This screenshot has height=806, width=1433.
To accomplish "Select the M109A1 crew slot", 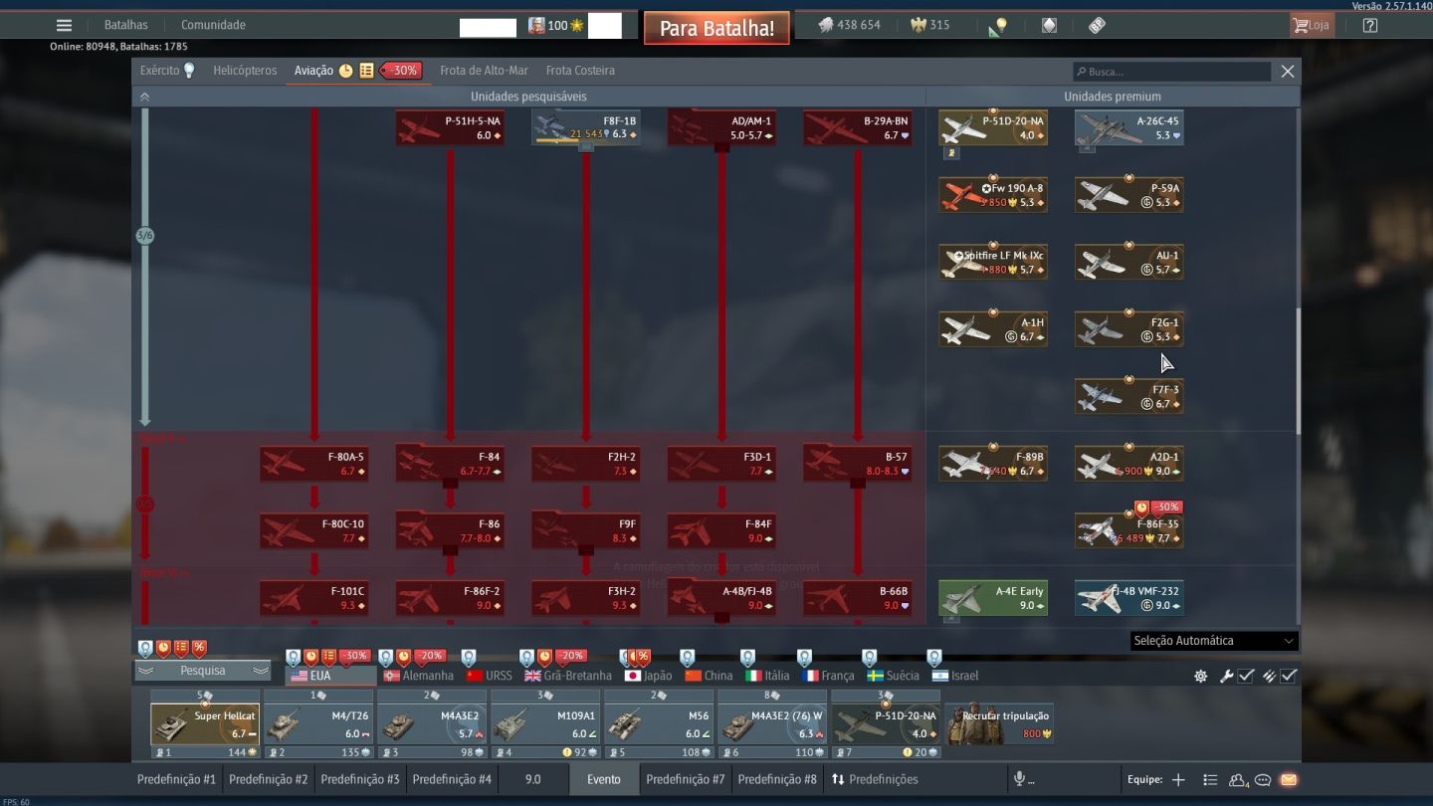I will (545, 724).
